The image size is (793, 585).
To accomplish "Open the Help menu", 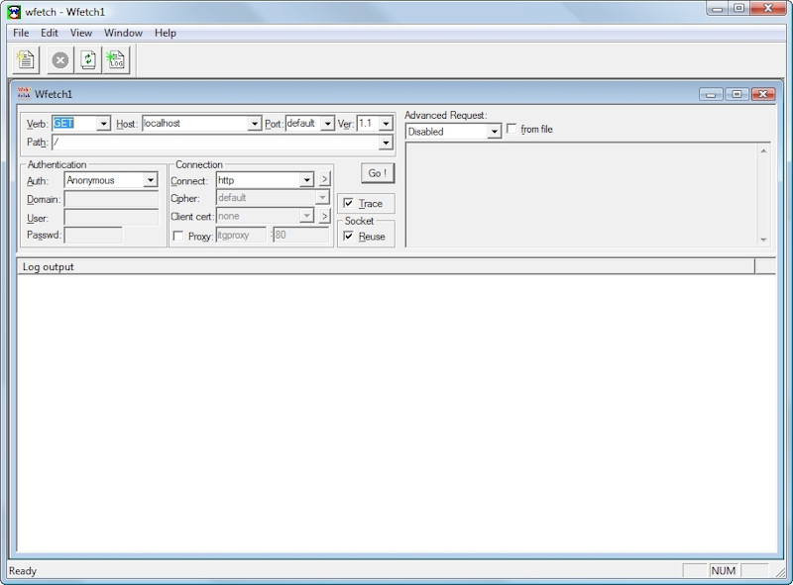I will click(165, 33).
